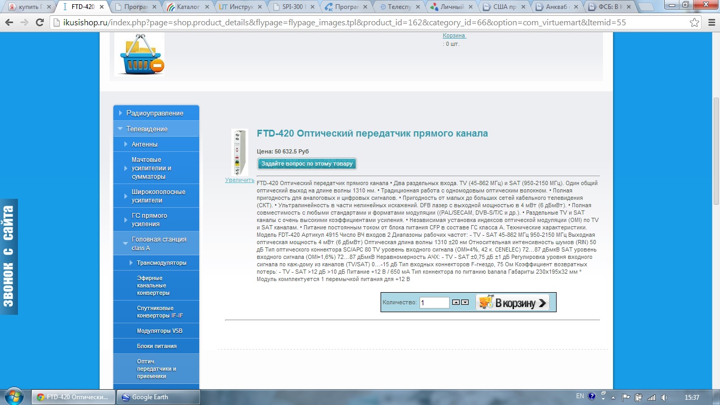Image resolution: width=720 pixels, height=405 pixels.
Task: Open the FTD-420 product thumbnail image
Action: (x=240, y=152)
